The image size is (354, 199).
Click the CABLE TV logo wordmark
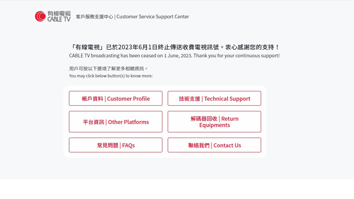(59, 19)
